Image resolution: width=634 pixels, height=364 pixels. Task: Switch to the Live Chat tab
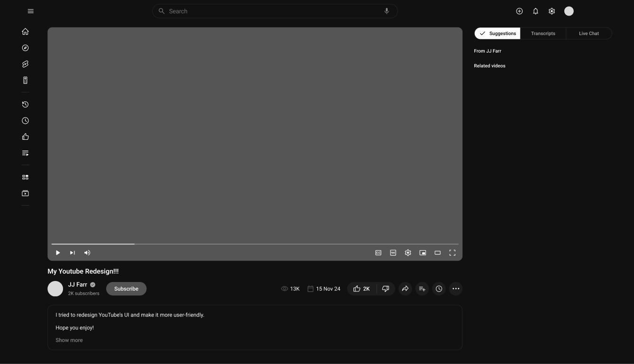click(589, 33)
